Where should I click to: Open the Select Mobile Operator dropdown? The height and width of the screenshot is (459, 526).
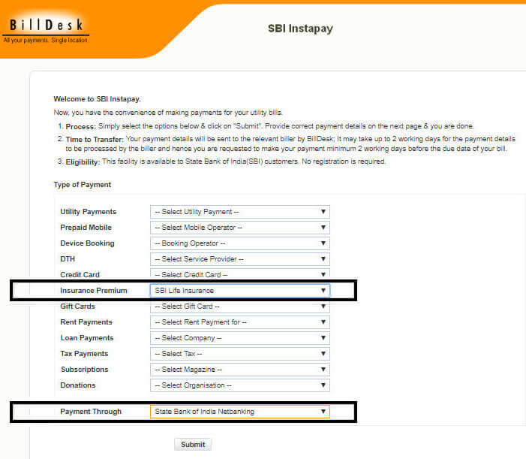240,228
